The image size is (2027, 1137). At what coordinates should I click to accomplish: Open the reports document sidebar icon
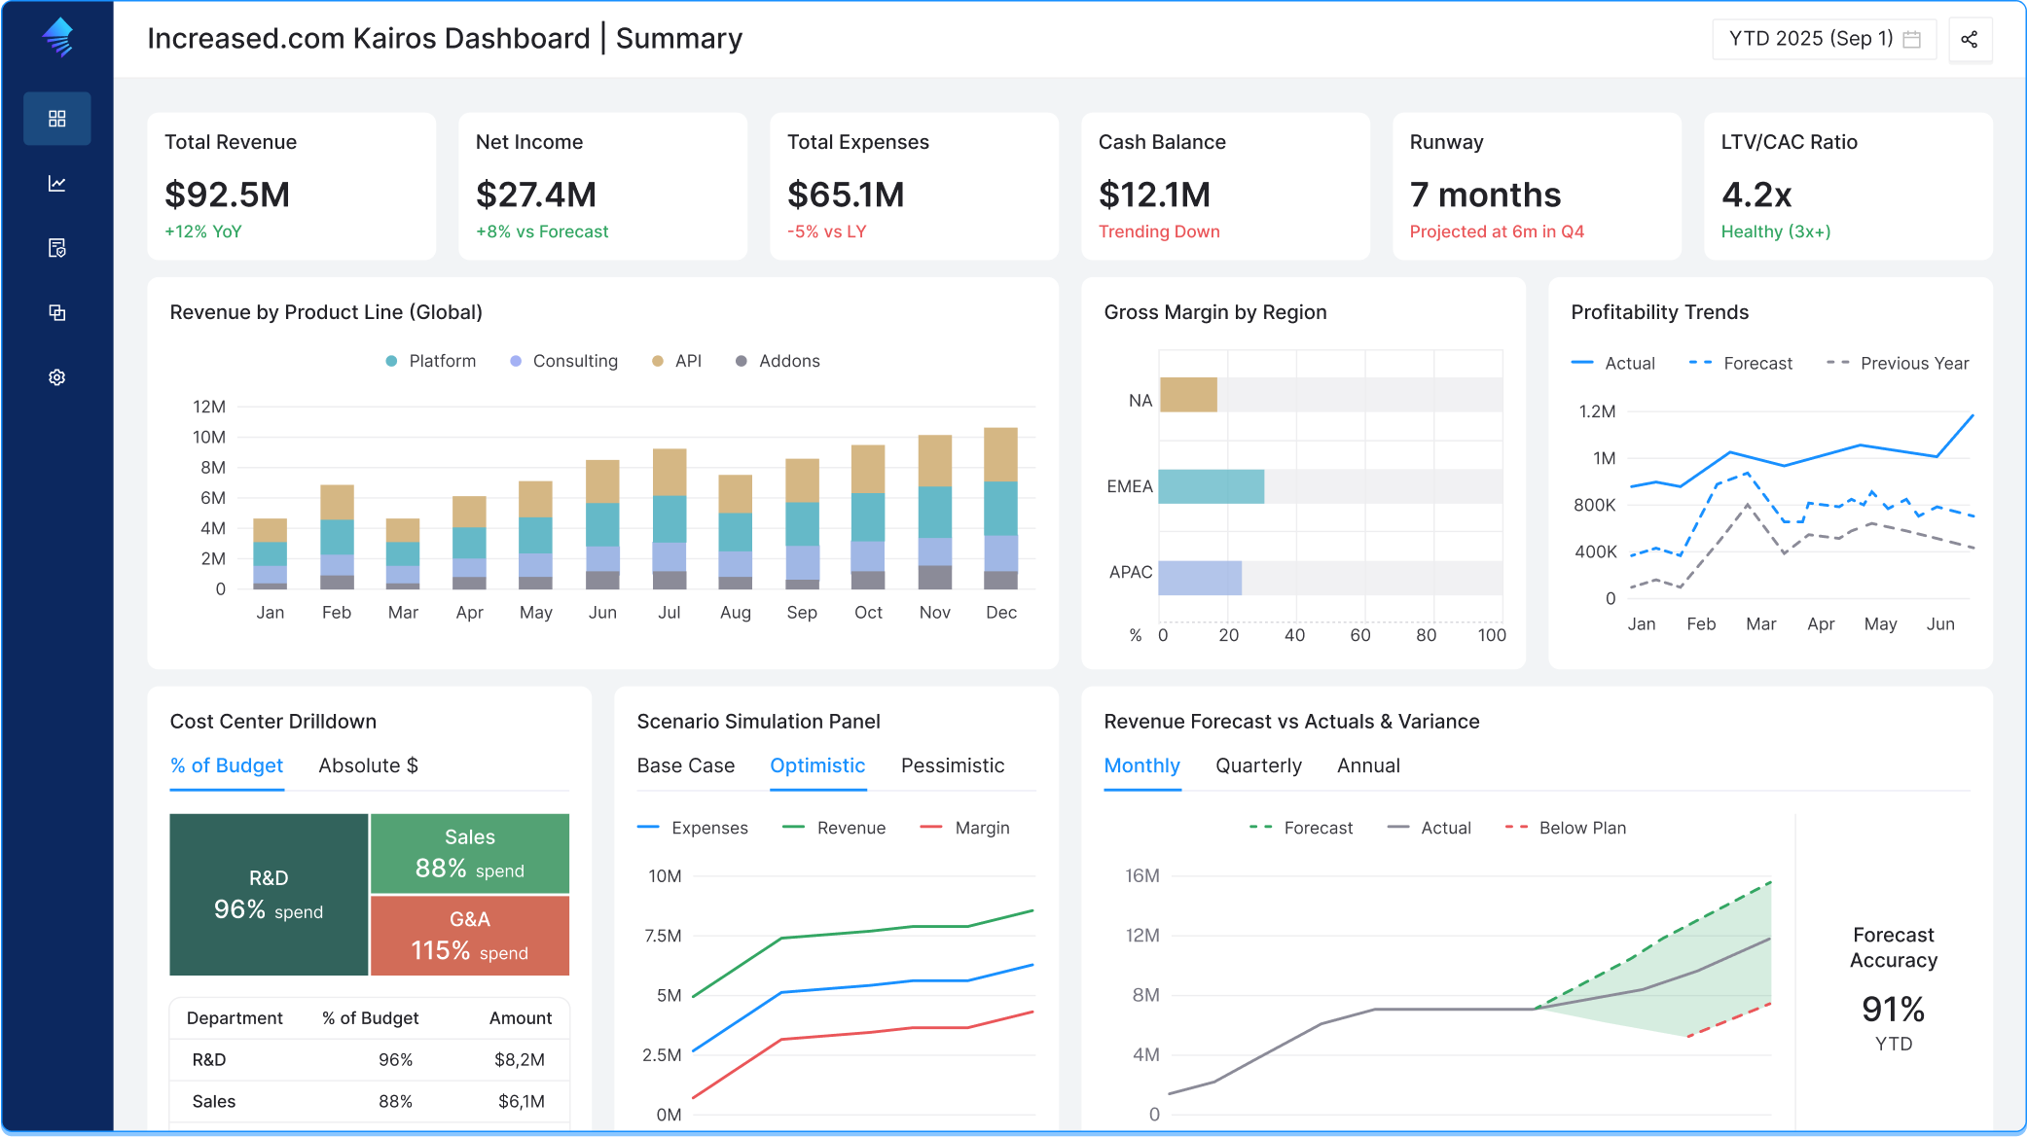coord(57,248)
